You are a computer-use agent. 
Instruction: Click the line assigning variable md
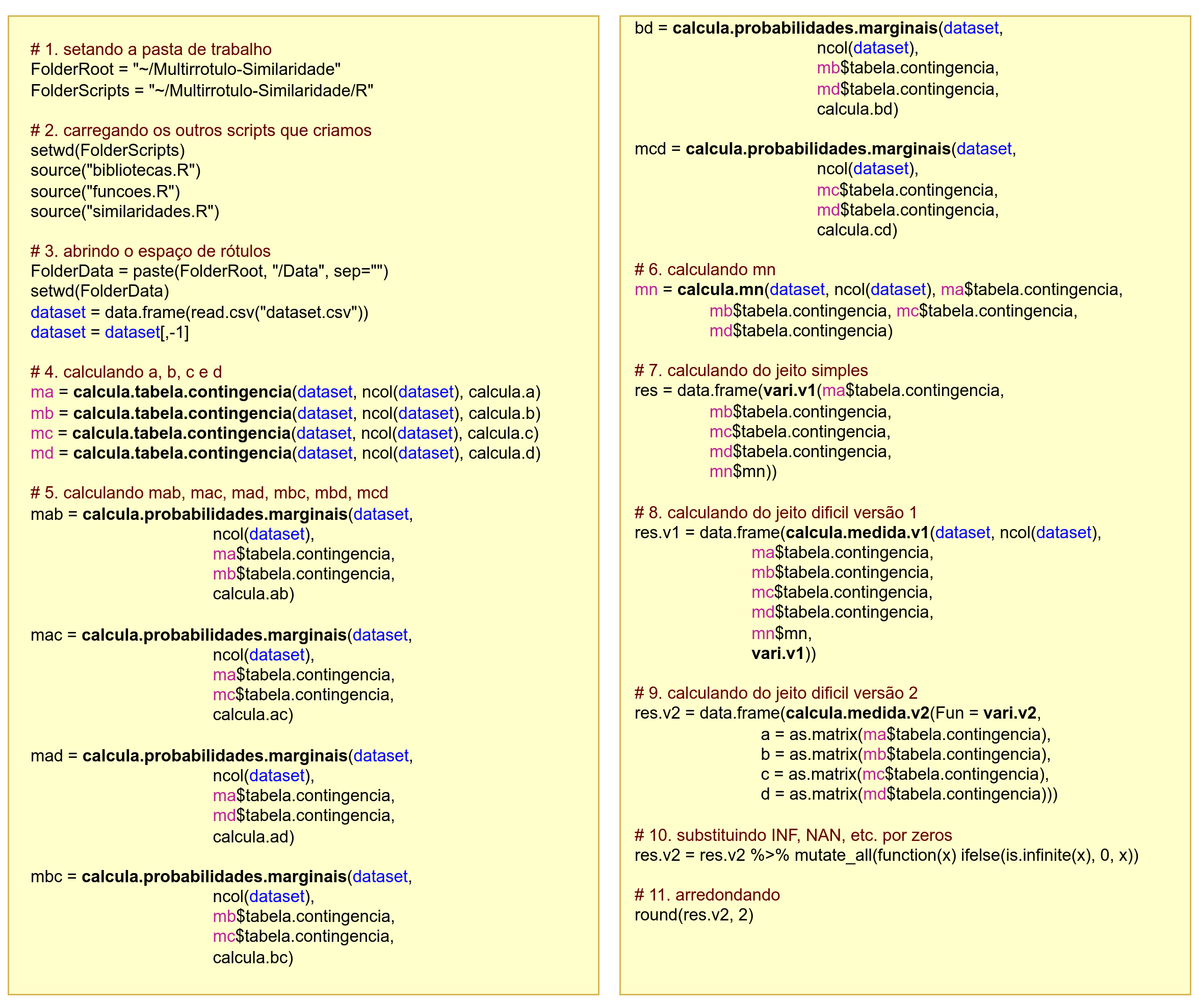(x=285, y=453)
